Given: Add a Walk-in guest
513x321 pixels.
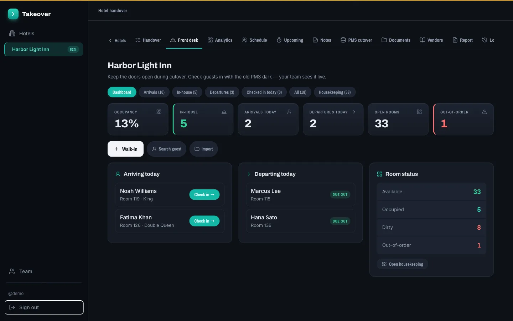Looking at the screenshot, I should click(125, 149).
